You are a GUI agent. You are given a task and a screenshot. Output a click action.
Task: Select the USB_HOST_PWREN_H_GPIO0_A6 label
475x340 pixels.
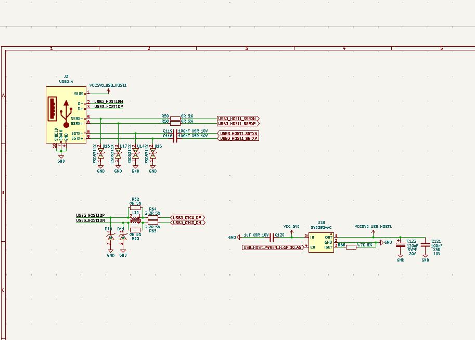point(273,247)
